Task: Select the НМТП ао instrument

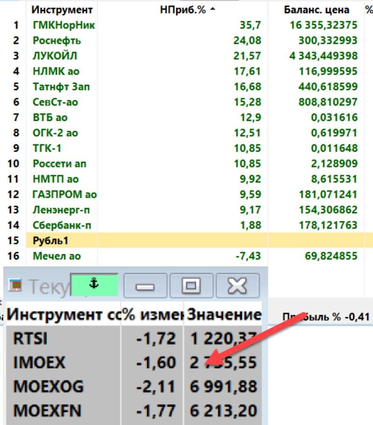Action: [x=55, y=179]
